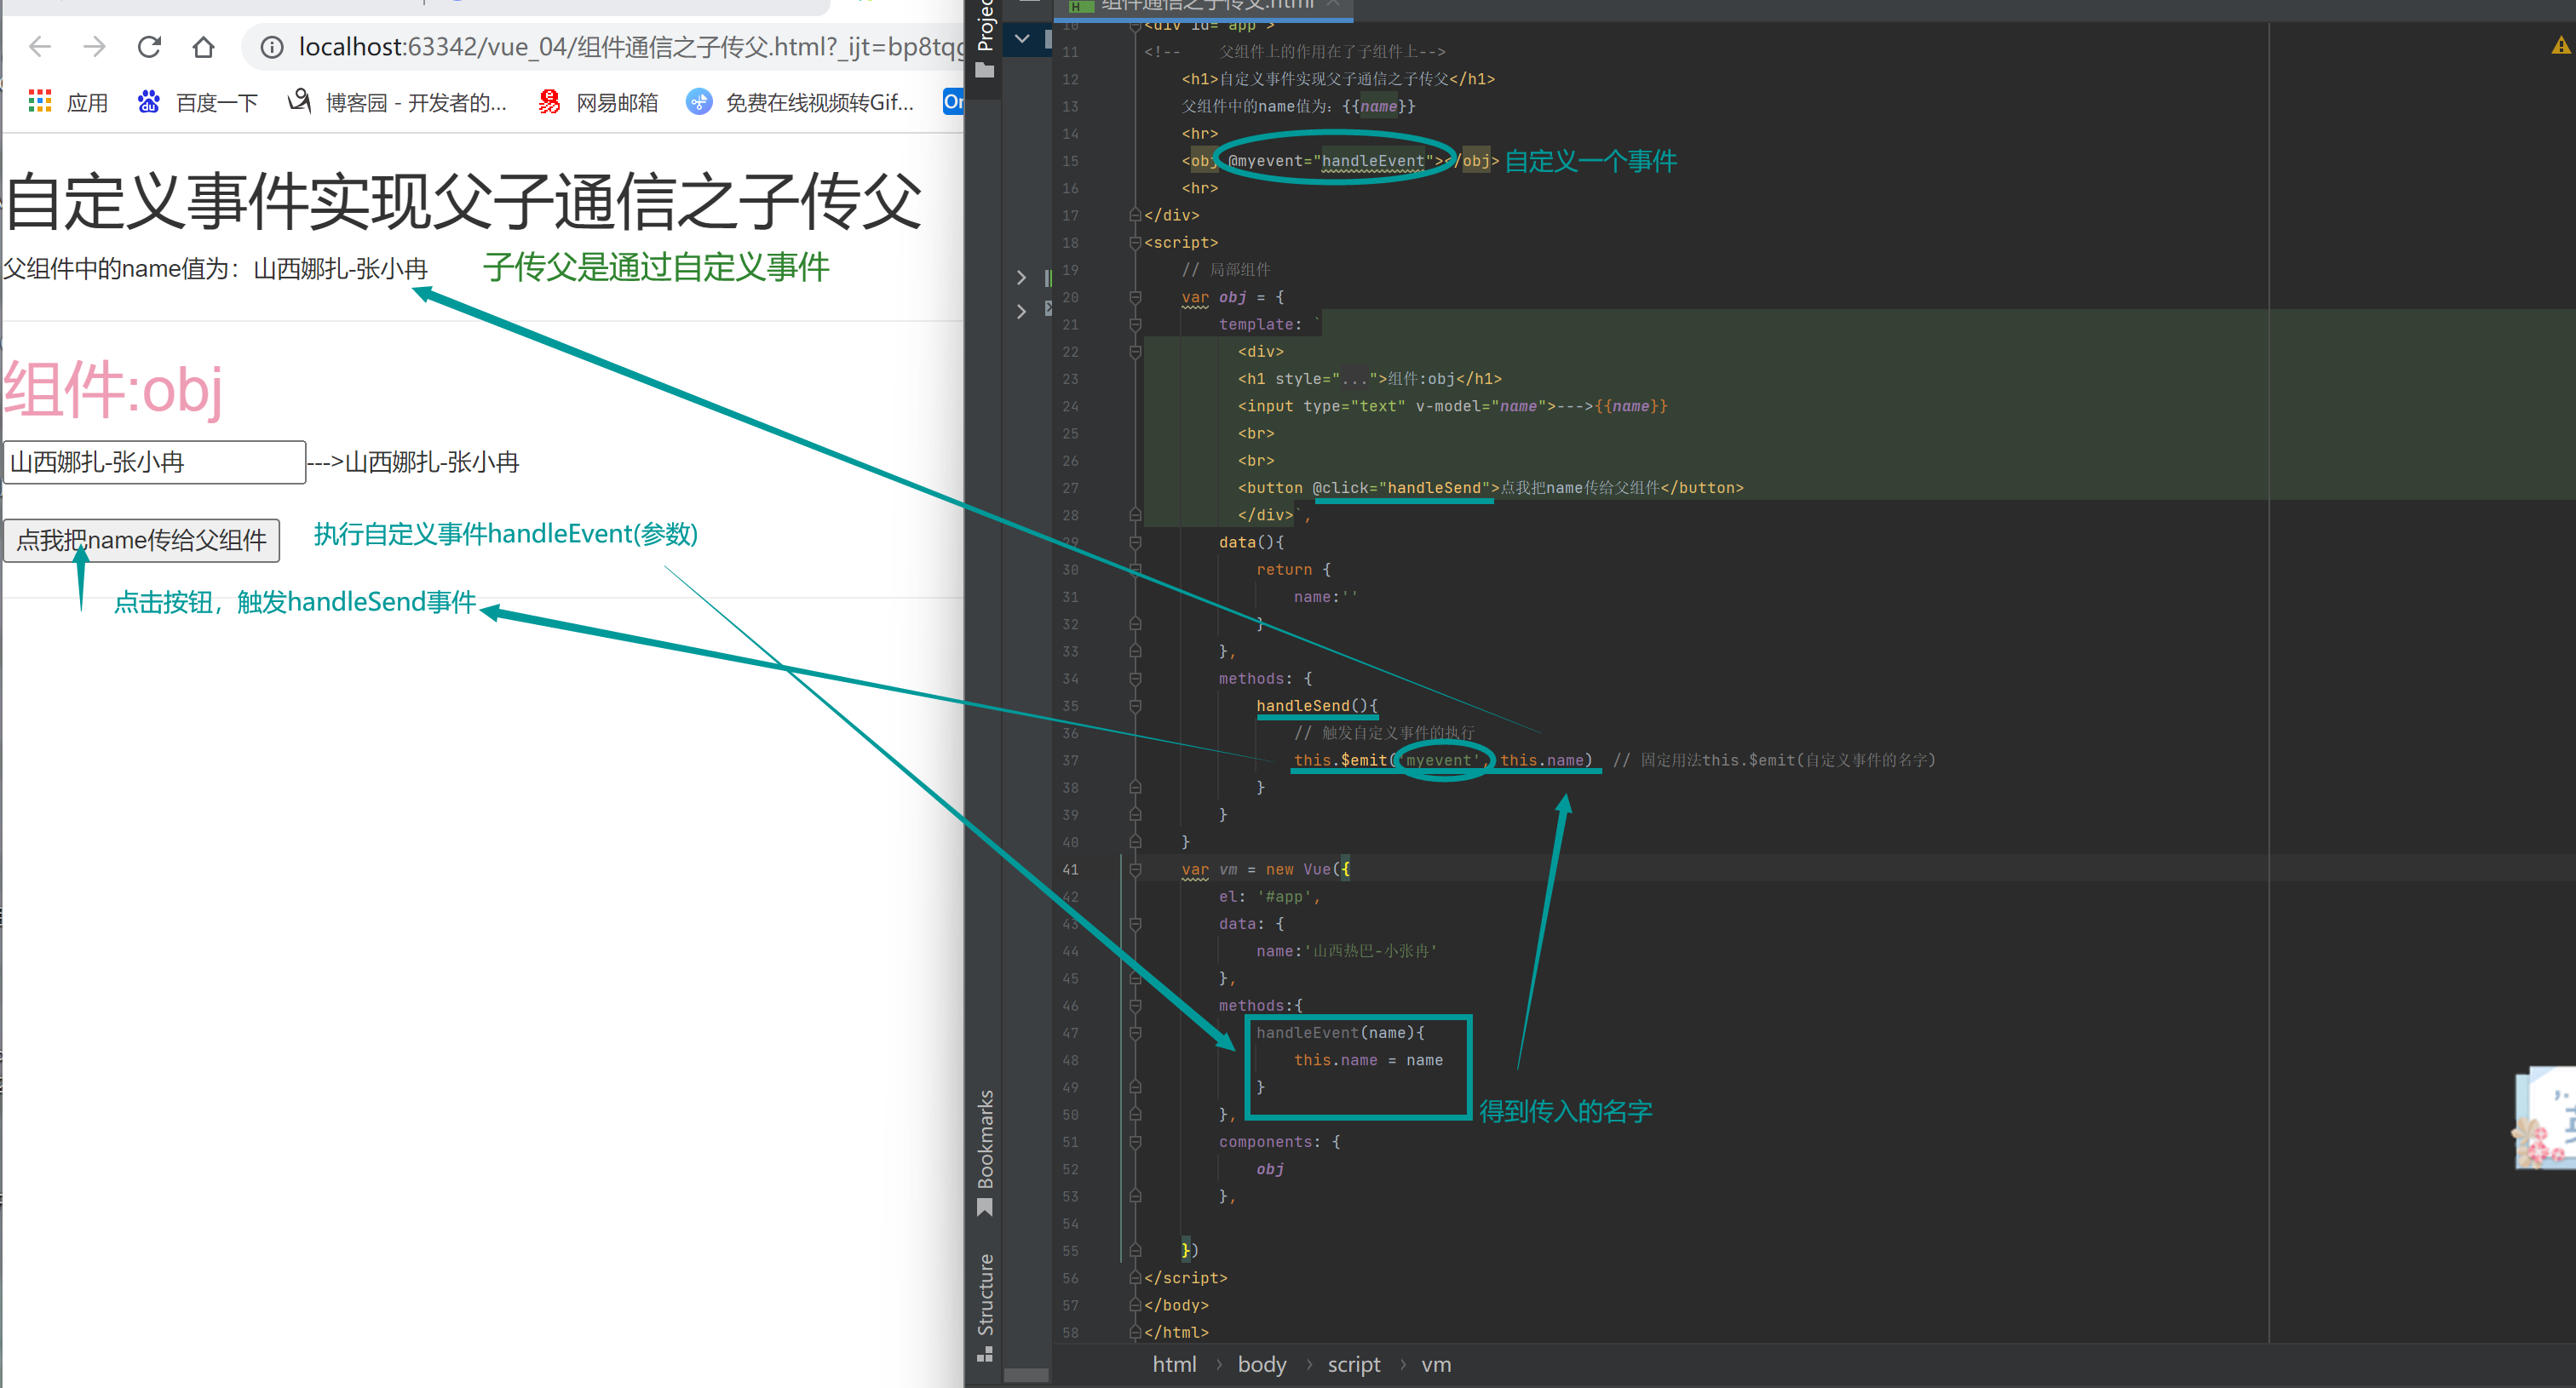Go back with the browser arrow

40,47
